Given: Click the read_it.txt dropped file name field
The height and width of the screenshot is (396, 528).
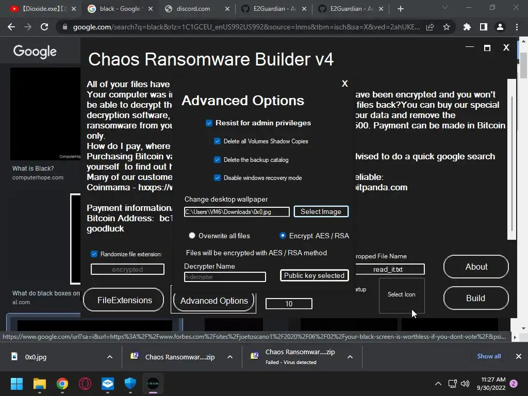Looking at the screenshot, I should tap(390, 269).
